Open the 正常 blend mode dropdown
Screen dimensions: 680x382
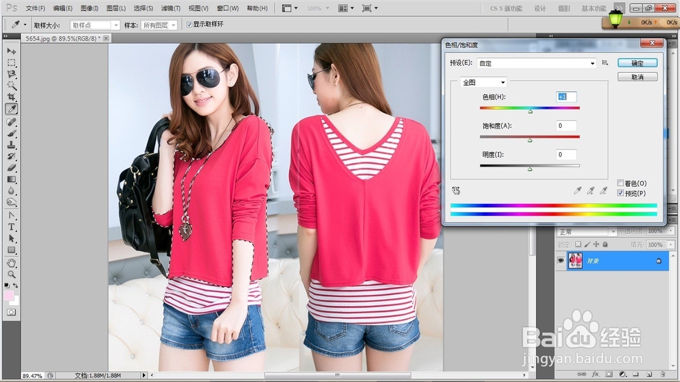pyautogui.click(x=587, y=232)
